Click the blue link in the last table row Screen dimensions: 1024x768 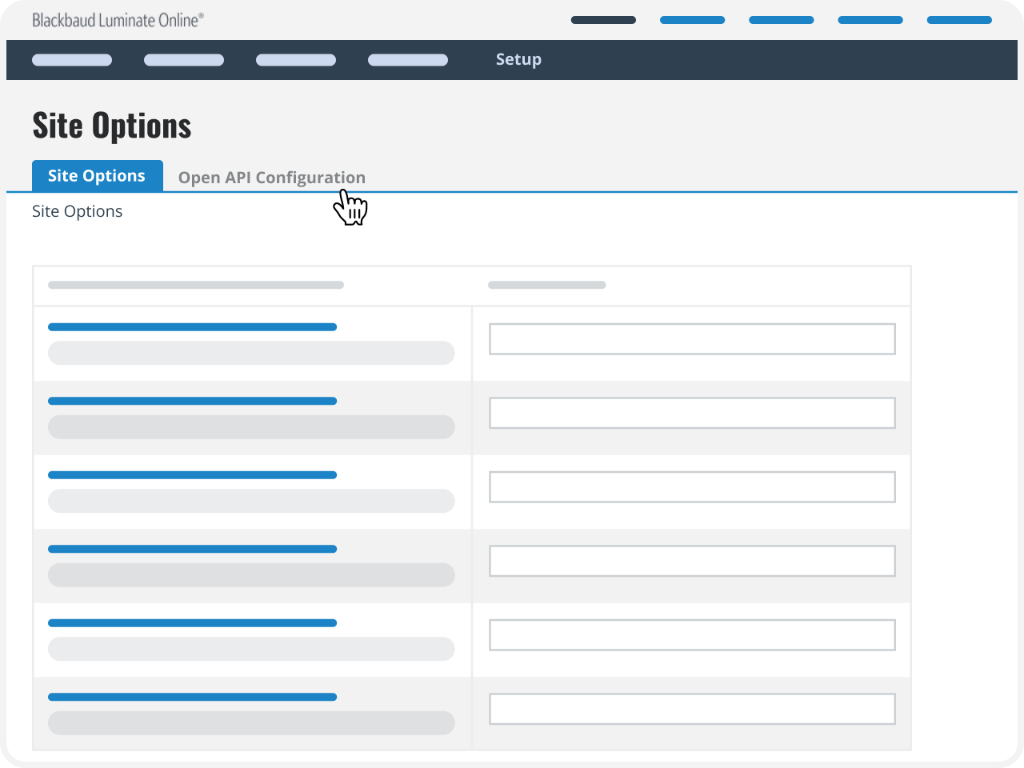192,697
